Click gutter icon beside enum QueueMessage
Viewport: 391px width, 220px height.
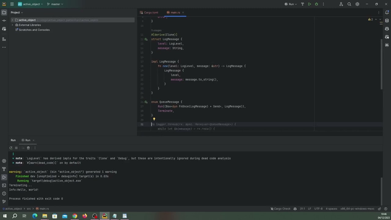coord(146,102)
